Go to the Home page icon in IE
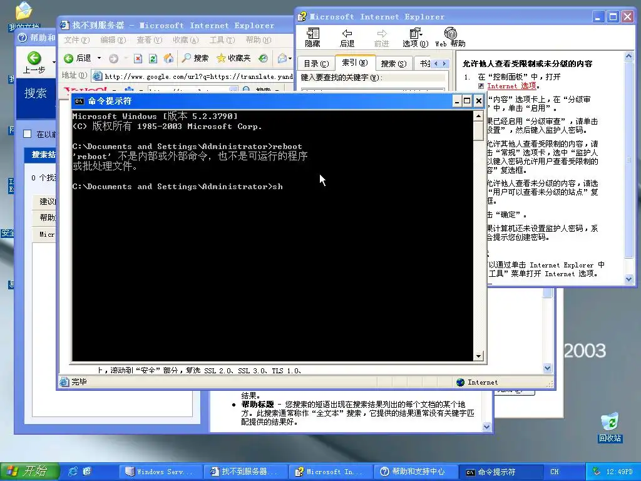 click(168, 58)
